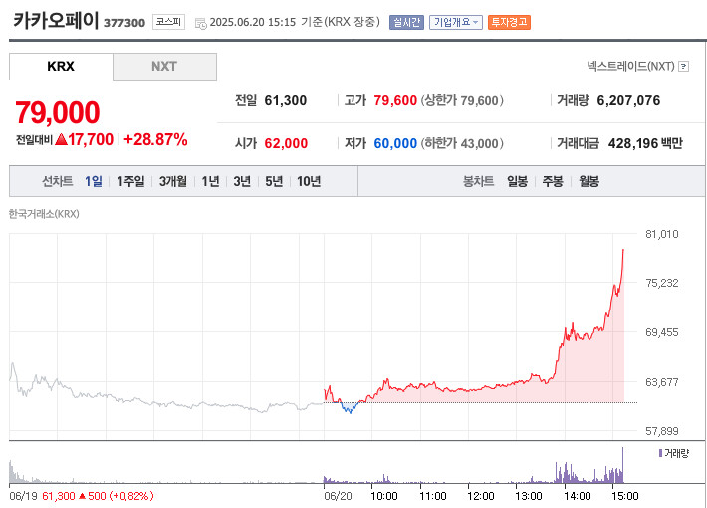Viewport: 707px width, 508px height.
Task: Click the upper limit text 상한가 79,600
Action: pyautogui.click(x=462, y=100)
